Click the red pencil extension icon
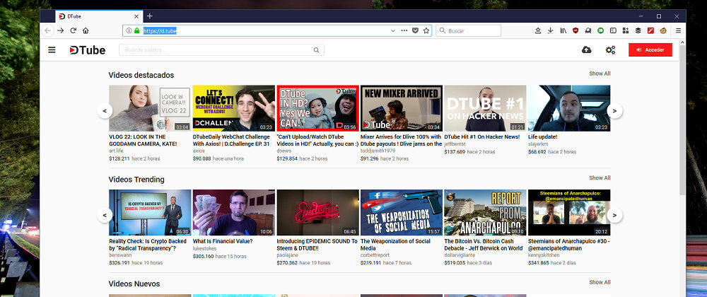This screenshot has height=297, width=707. (x=650, y=30)
